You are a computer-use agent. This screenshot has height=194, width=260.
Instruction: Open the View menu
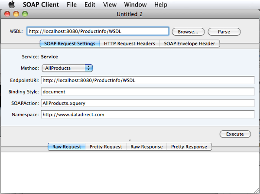110,4
